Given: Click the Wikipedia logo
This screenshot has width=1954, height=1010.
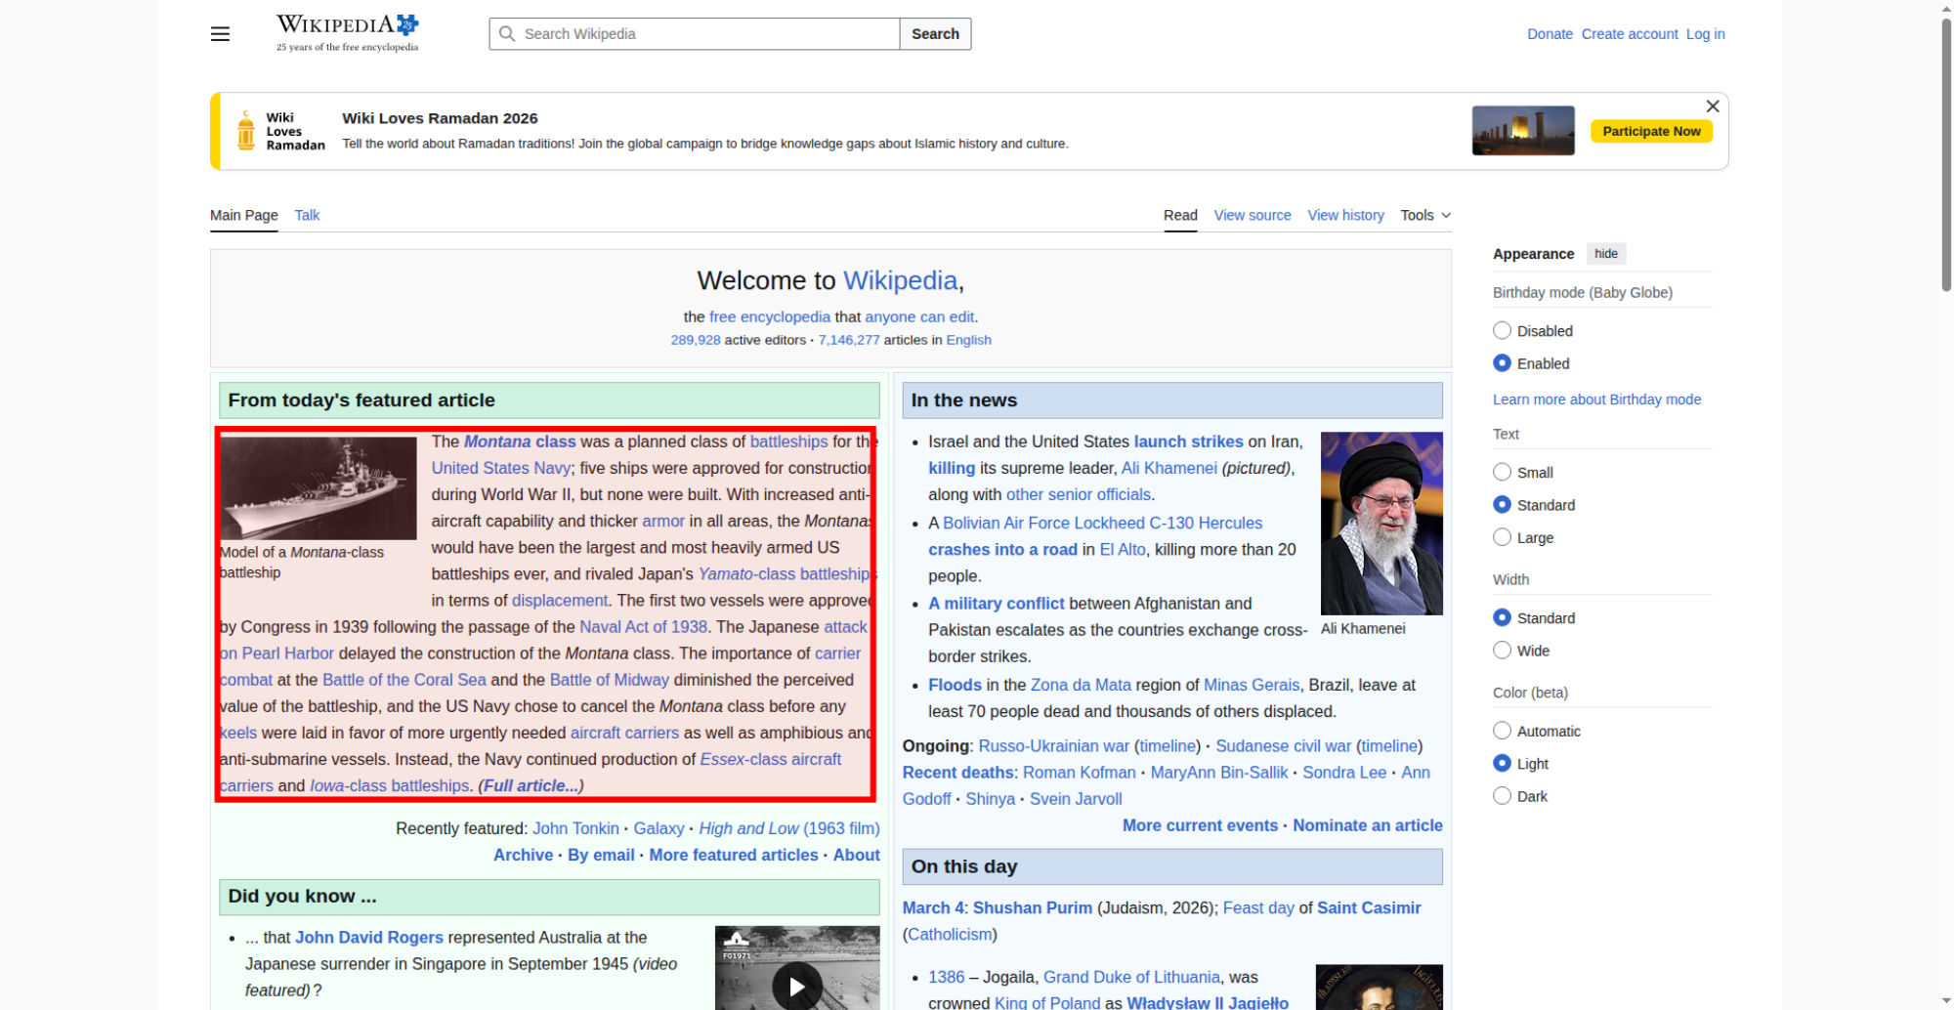Looking at the screenshot, I should (x=347, y=33).
